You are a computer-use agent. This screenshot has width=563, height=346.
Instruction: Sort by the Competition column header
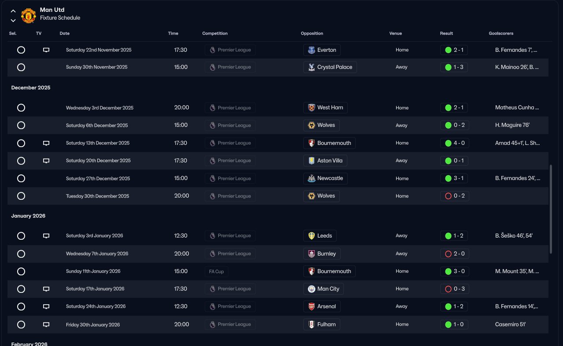215,33
